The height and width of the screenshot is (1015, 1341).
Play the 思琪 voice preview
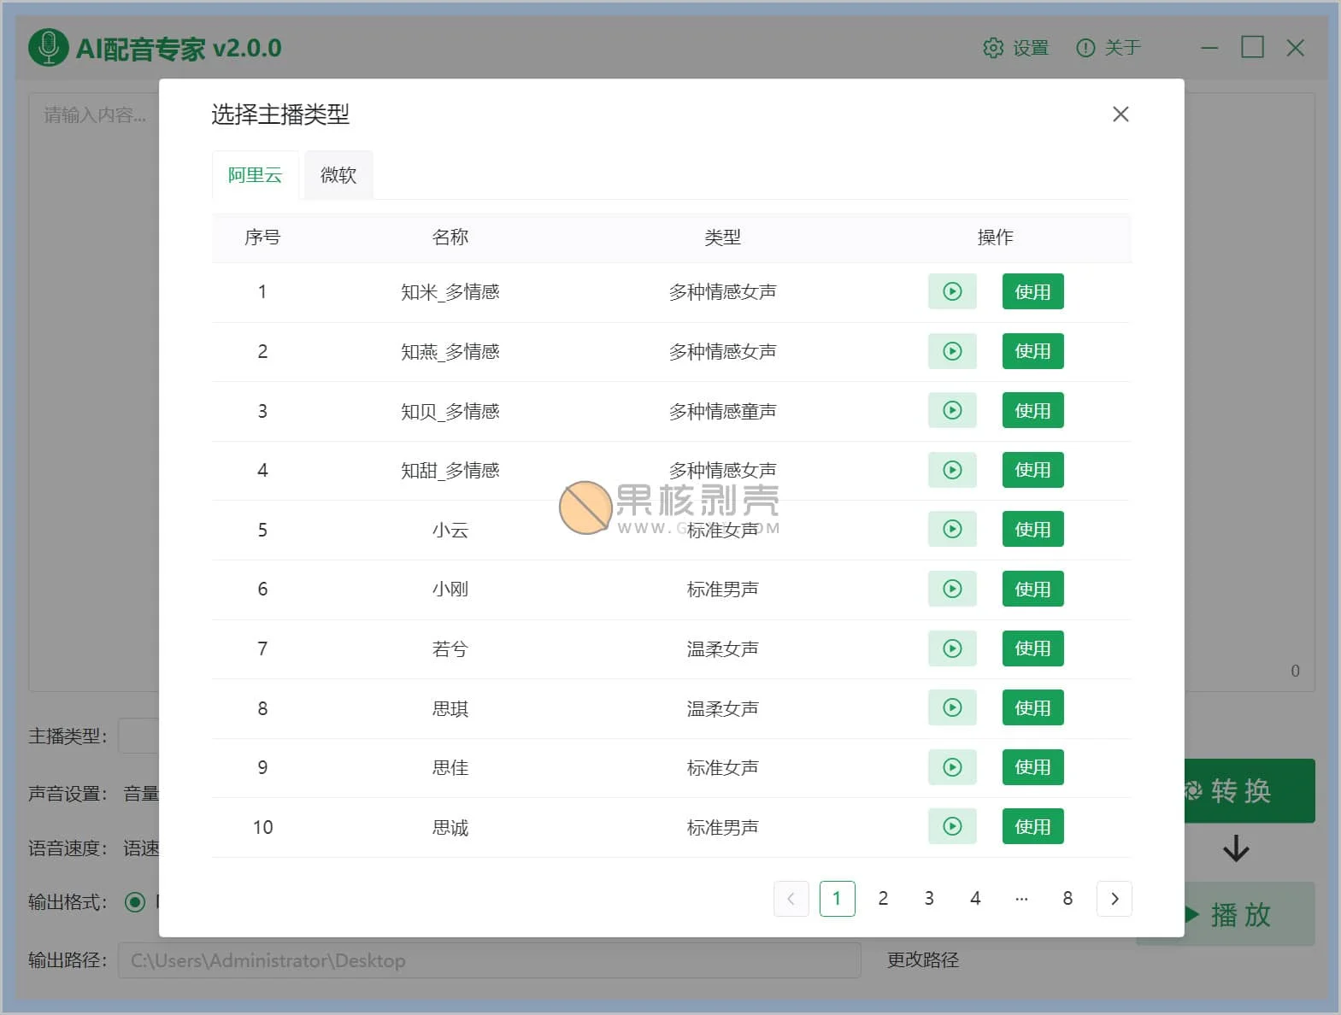(952, 707)
